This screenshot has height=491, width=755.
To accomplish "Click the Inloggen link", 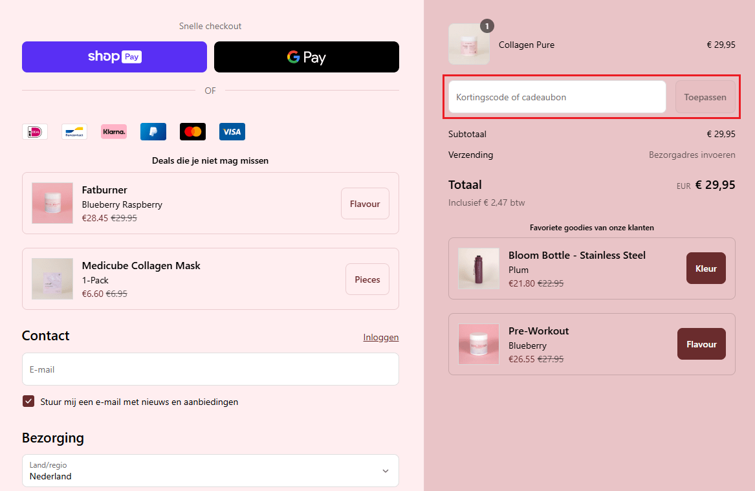I will pos(380,337).
